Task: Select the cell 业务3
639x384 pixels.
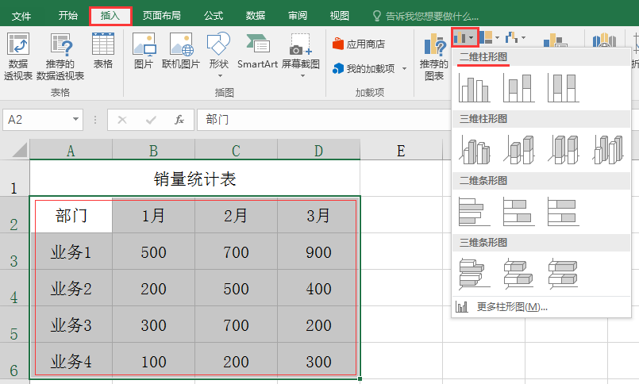Action: click(x=71, y=324)
